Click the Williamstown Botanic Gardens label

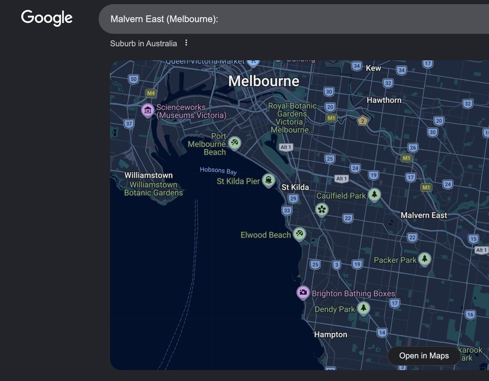click(x=154, y=188)
